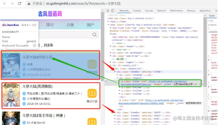Reload the page with the refresh icon

20,4
